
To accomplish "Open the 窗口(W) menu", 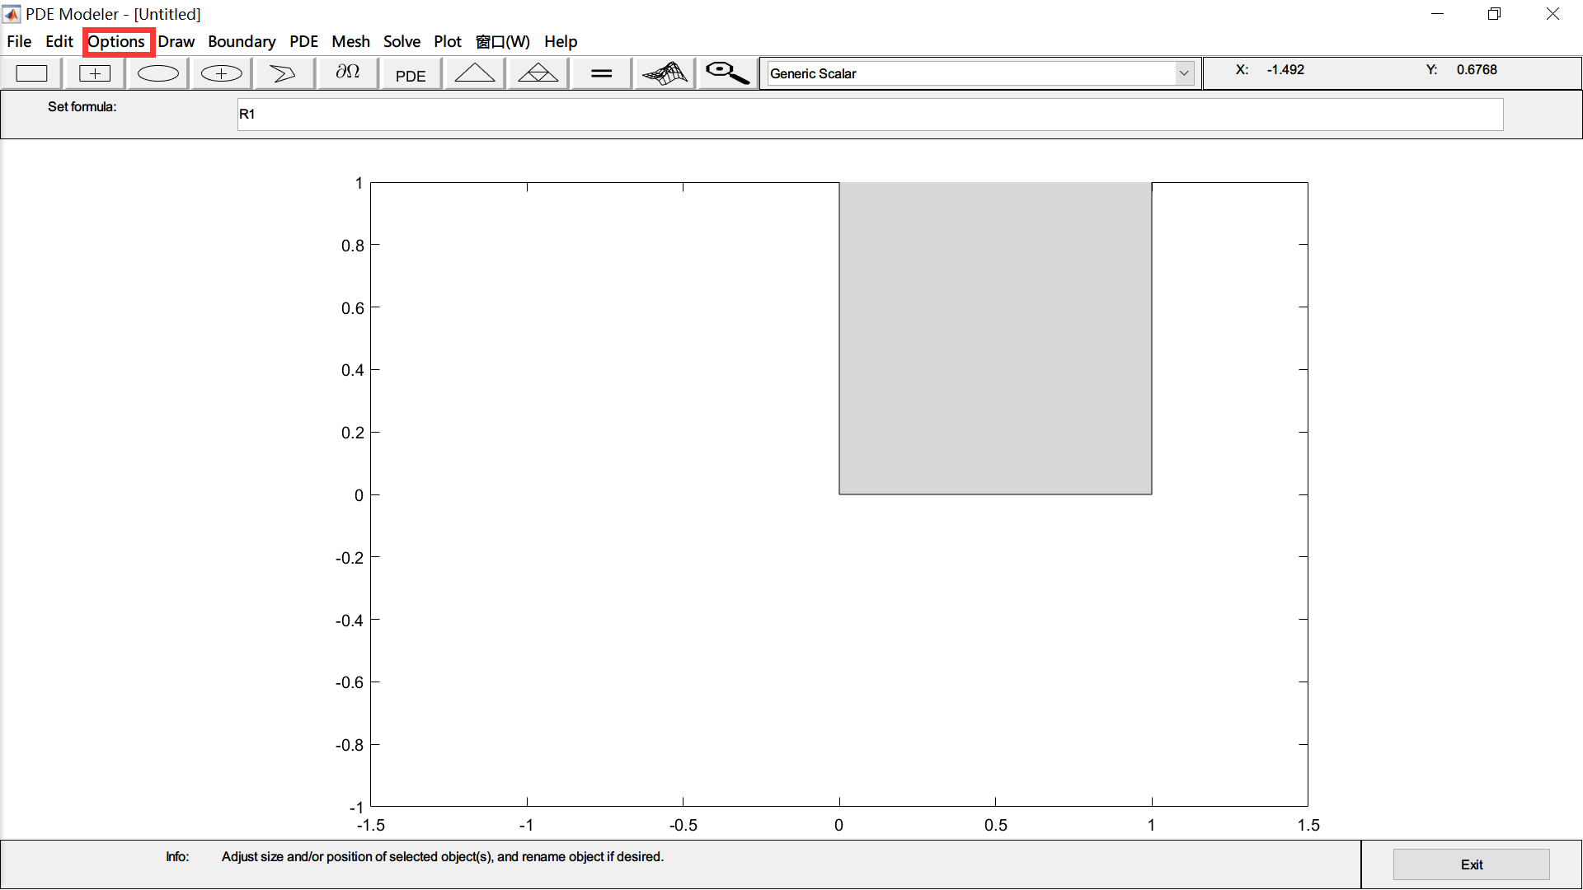I will tap(502, 41).
